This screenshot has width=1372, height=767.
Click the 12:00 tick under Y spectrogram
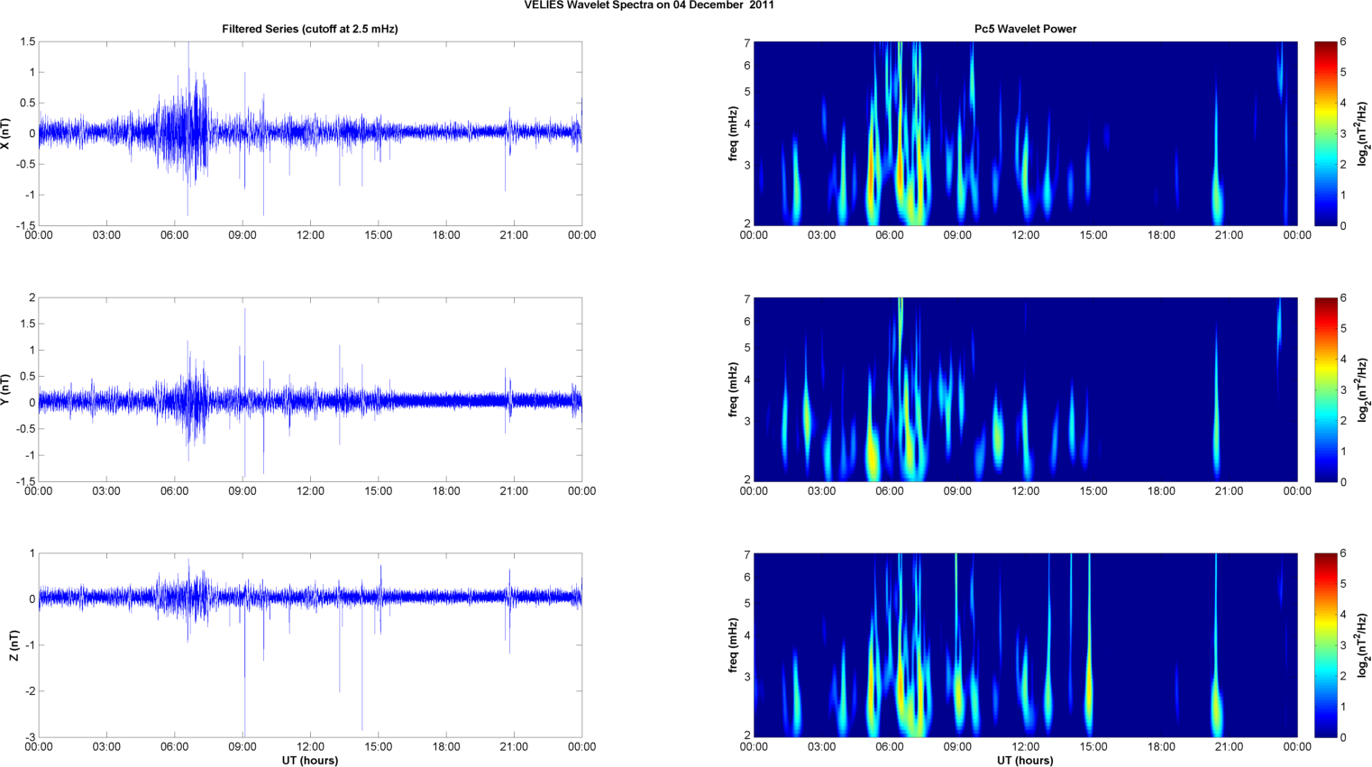pos(1026,491)
